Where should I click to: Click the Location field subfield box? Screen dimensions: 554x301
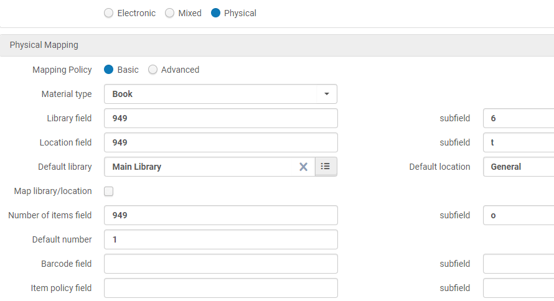point(519,142)
